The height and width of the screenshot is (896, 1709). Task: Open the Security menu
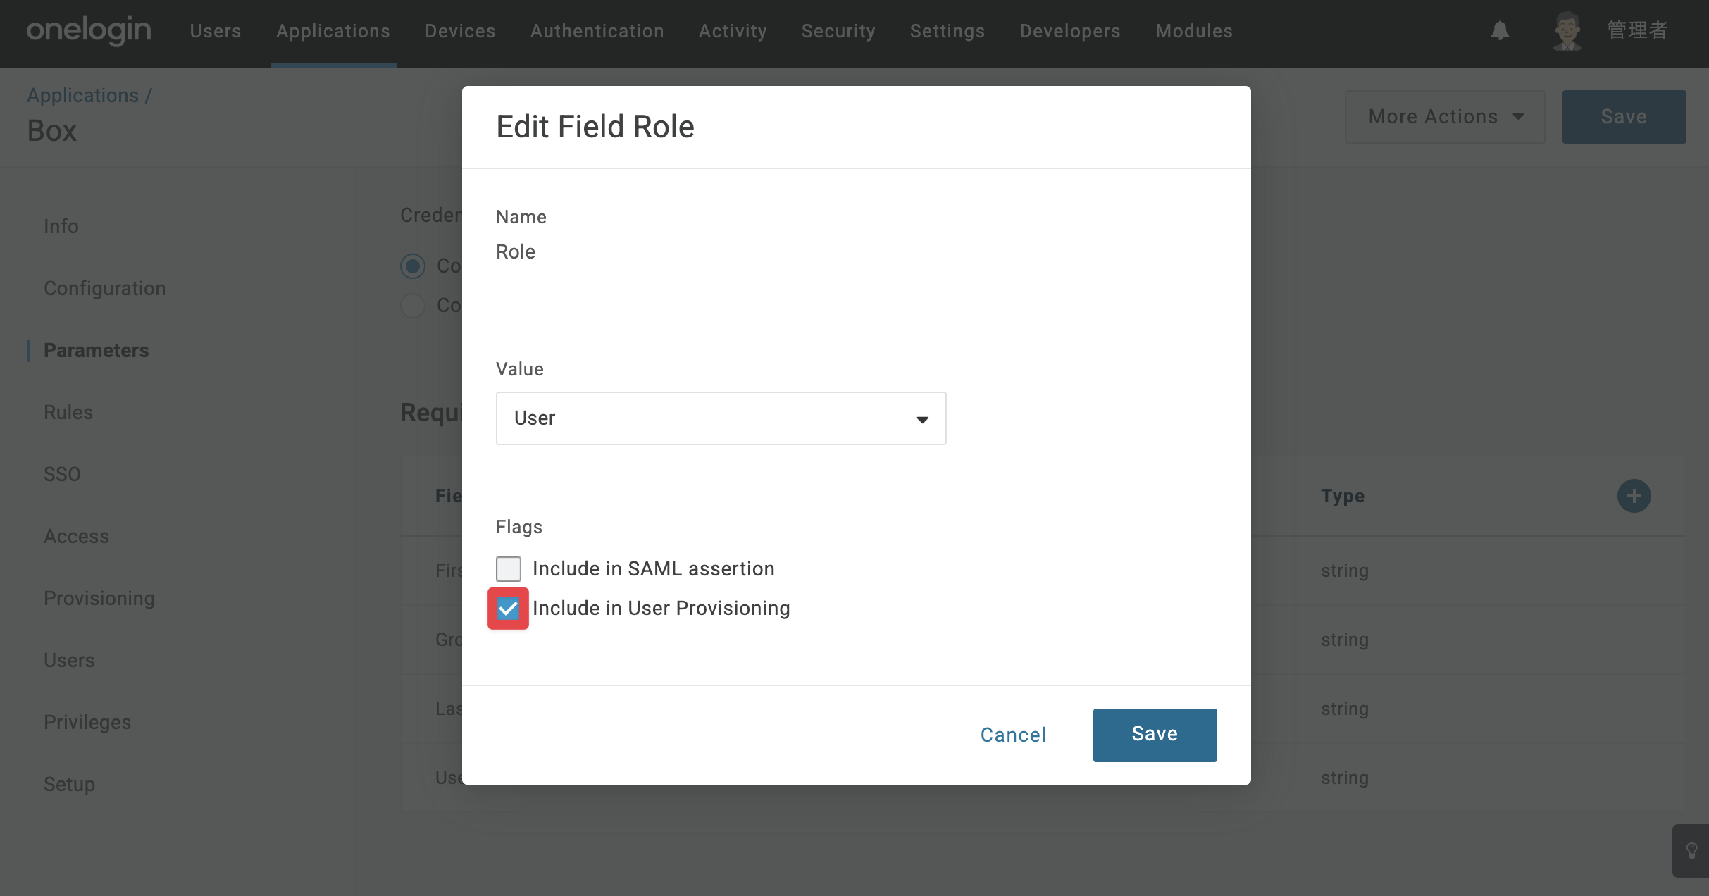pos(838,31)
